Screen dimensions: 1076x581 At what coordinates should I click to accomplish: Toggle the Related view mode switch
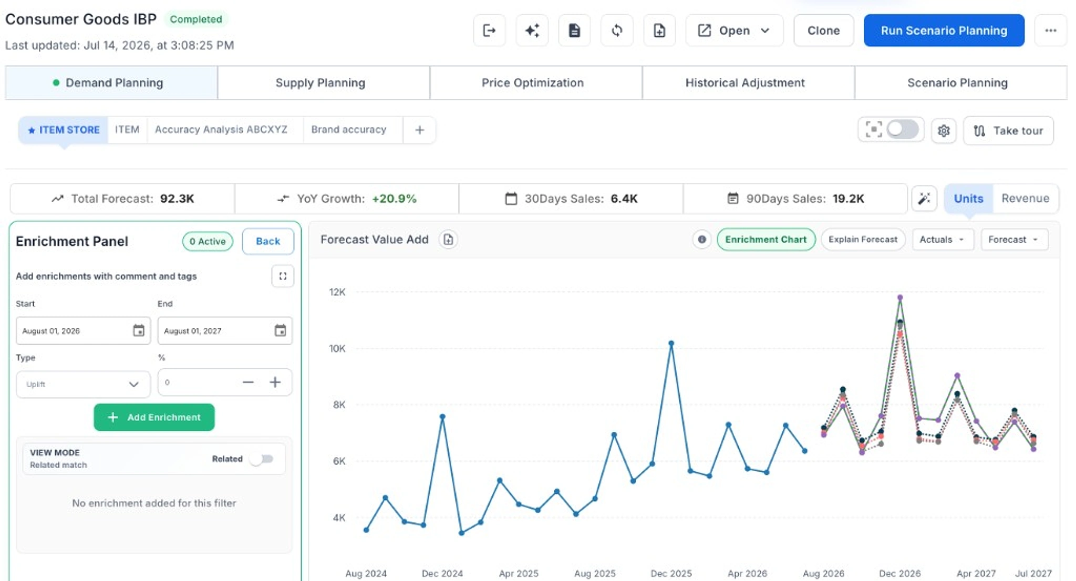pos(262,459)
